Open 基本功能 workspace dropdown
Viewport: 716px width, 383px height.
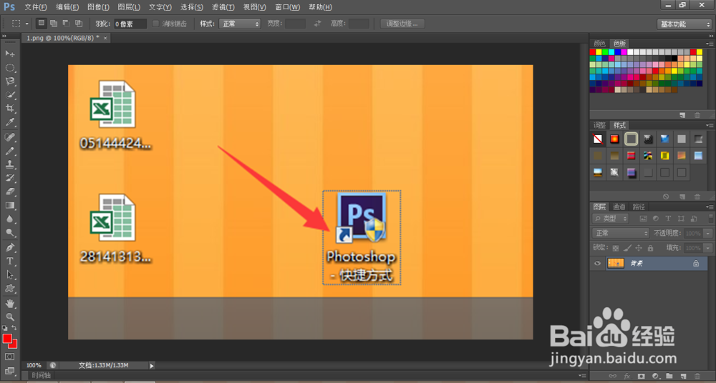(684, 24)
